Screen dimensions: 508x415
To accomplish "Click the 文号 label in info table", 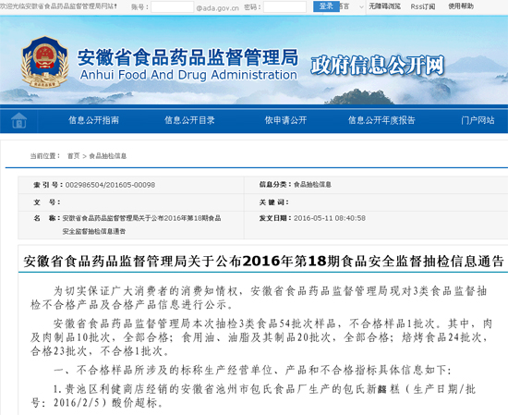I will [47, 202].
